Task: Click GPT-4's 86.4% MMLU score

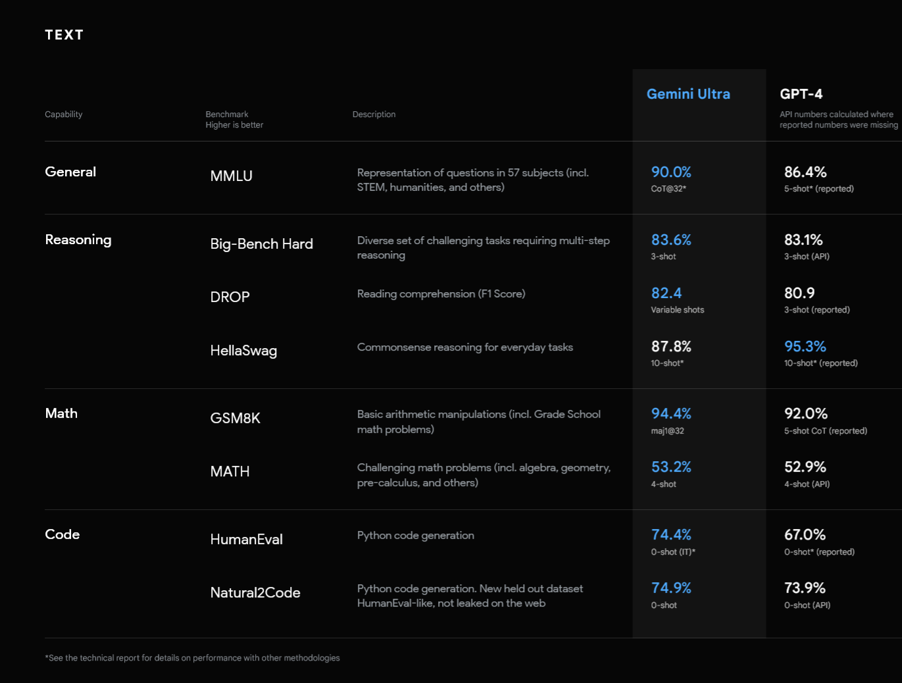Action: (805, 172)
